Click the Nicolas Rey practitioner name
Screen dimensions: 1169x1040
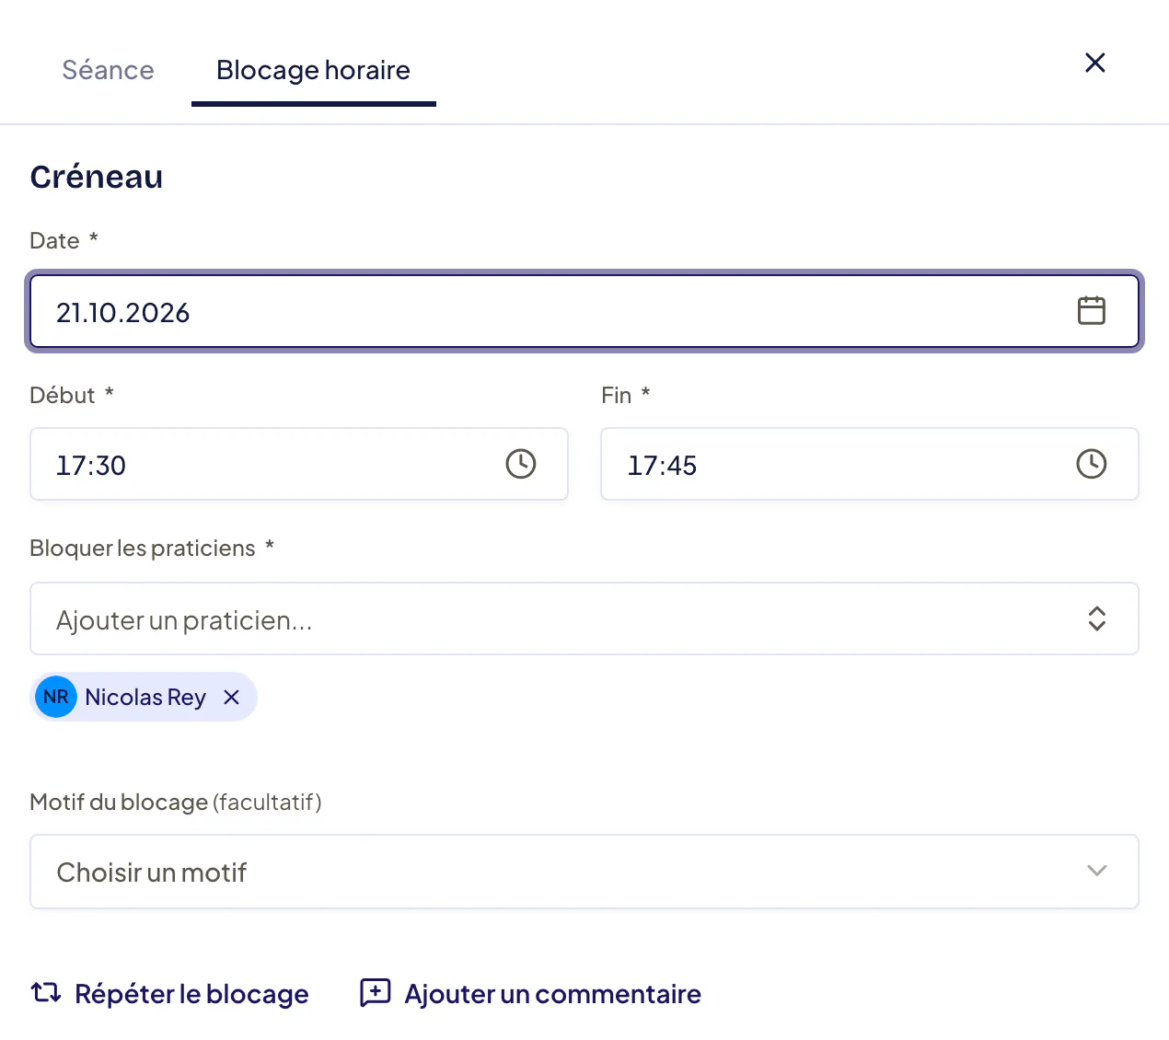point(145,698)
